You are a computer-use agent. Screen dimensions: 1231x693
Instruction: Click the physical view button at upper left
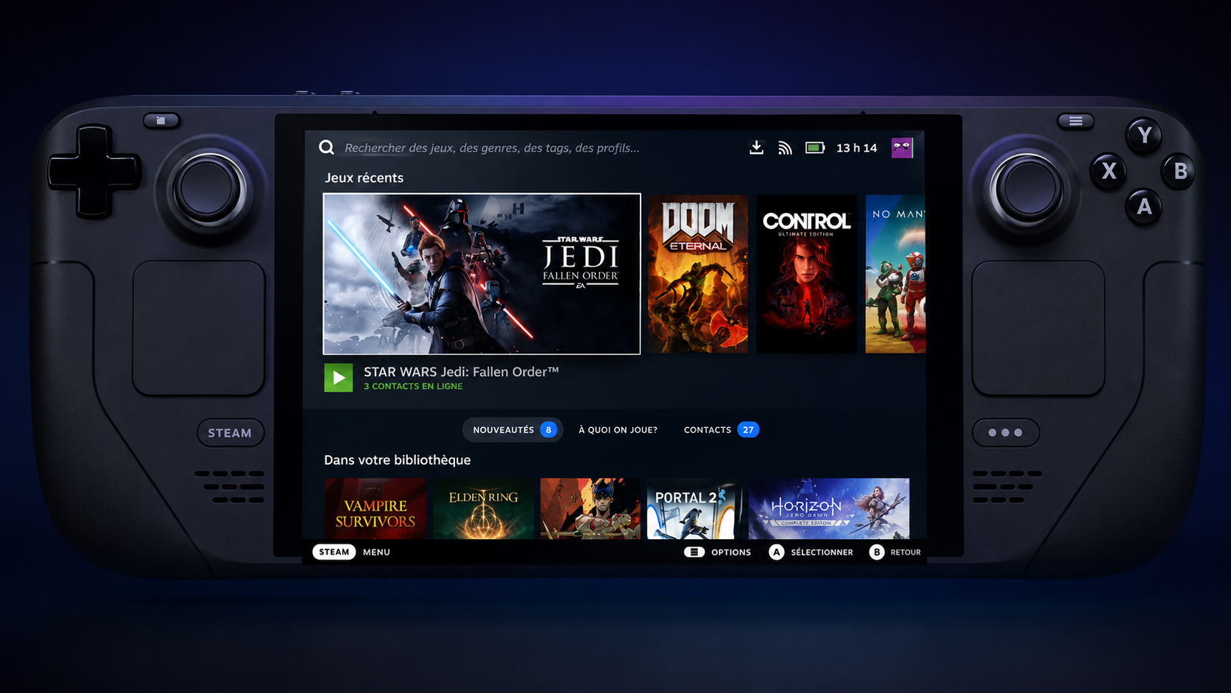161,120
